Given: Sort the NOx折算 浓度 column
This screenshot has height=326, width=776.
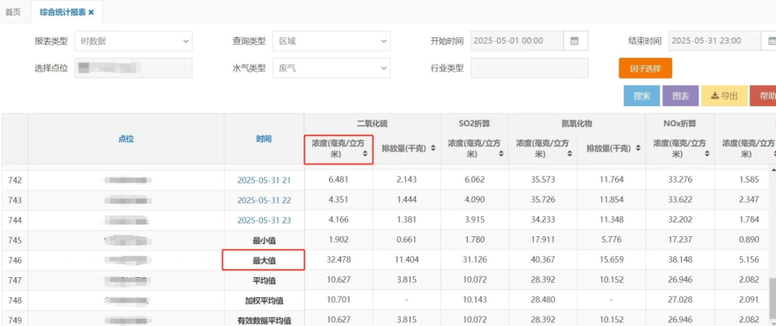Looking at the screenshot, I should pyautogui.click(x=706, y=154).
